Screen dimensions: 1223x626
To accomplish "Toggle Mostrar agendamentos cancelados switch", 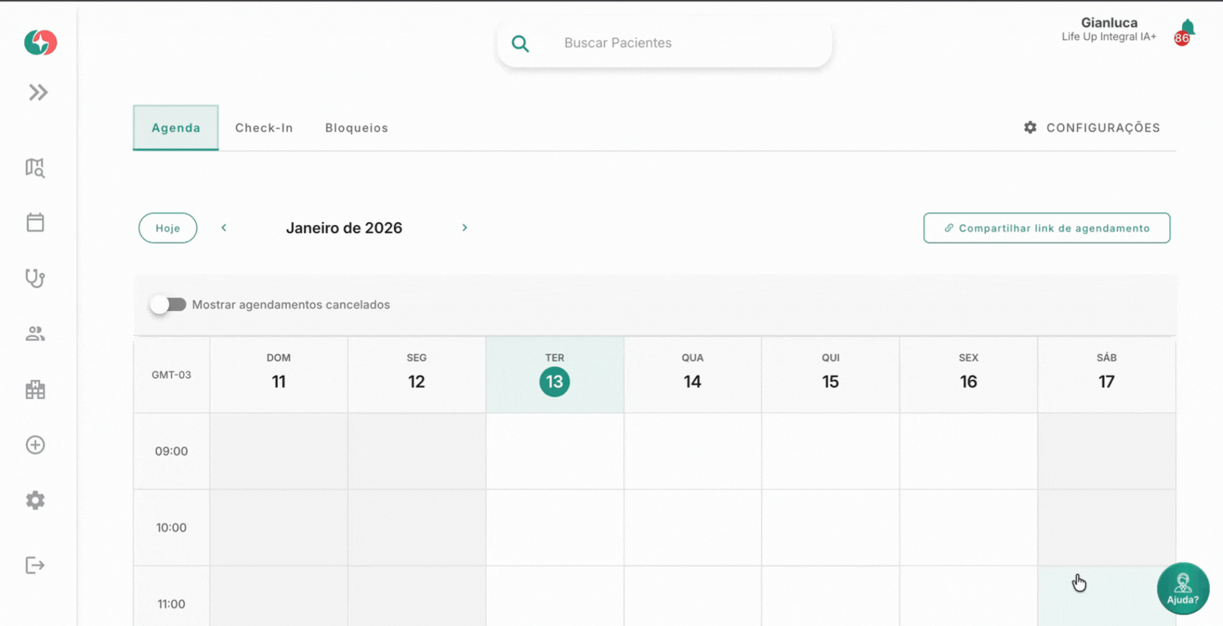I will coord(168,304).
